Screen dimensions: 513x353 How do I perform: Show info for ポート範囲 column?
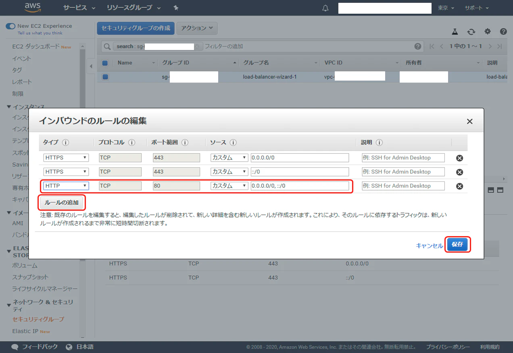[185, 143]
